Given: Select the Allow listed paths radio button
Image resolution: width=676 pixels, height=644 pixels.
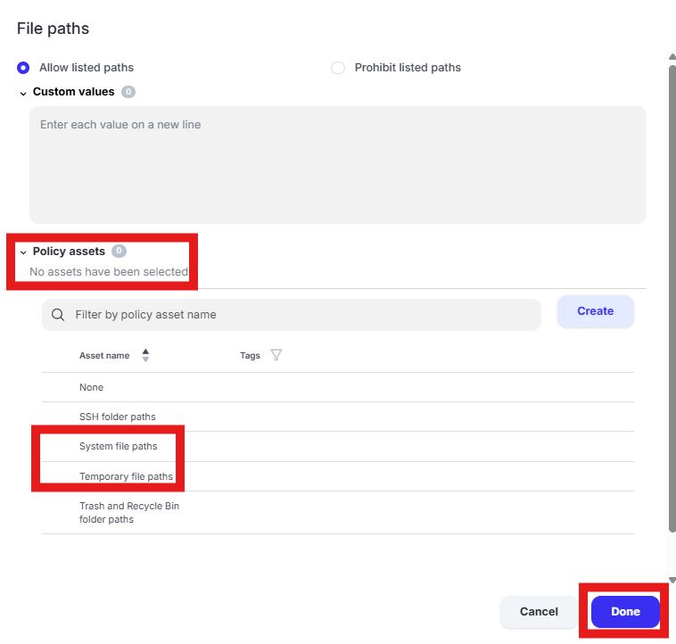Looking at the screenshot, I should coord(23,68).
